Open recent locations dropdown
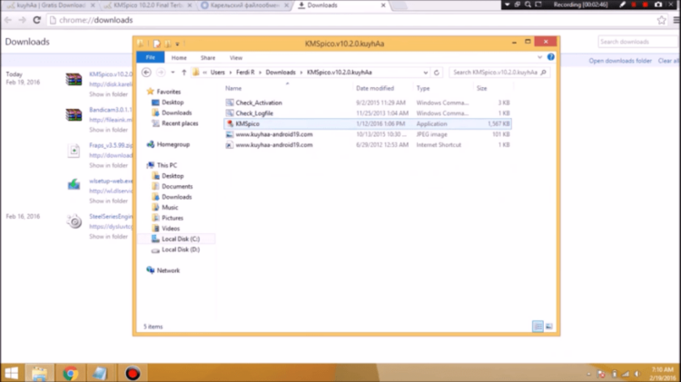Image resolution: width=681 pixels, height=382 pixels. tap(173, 73)
